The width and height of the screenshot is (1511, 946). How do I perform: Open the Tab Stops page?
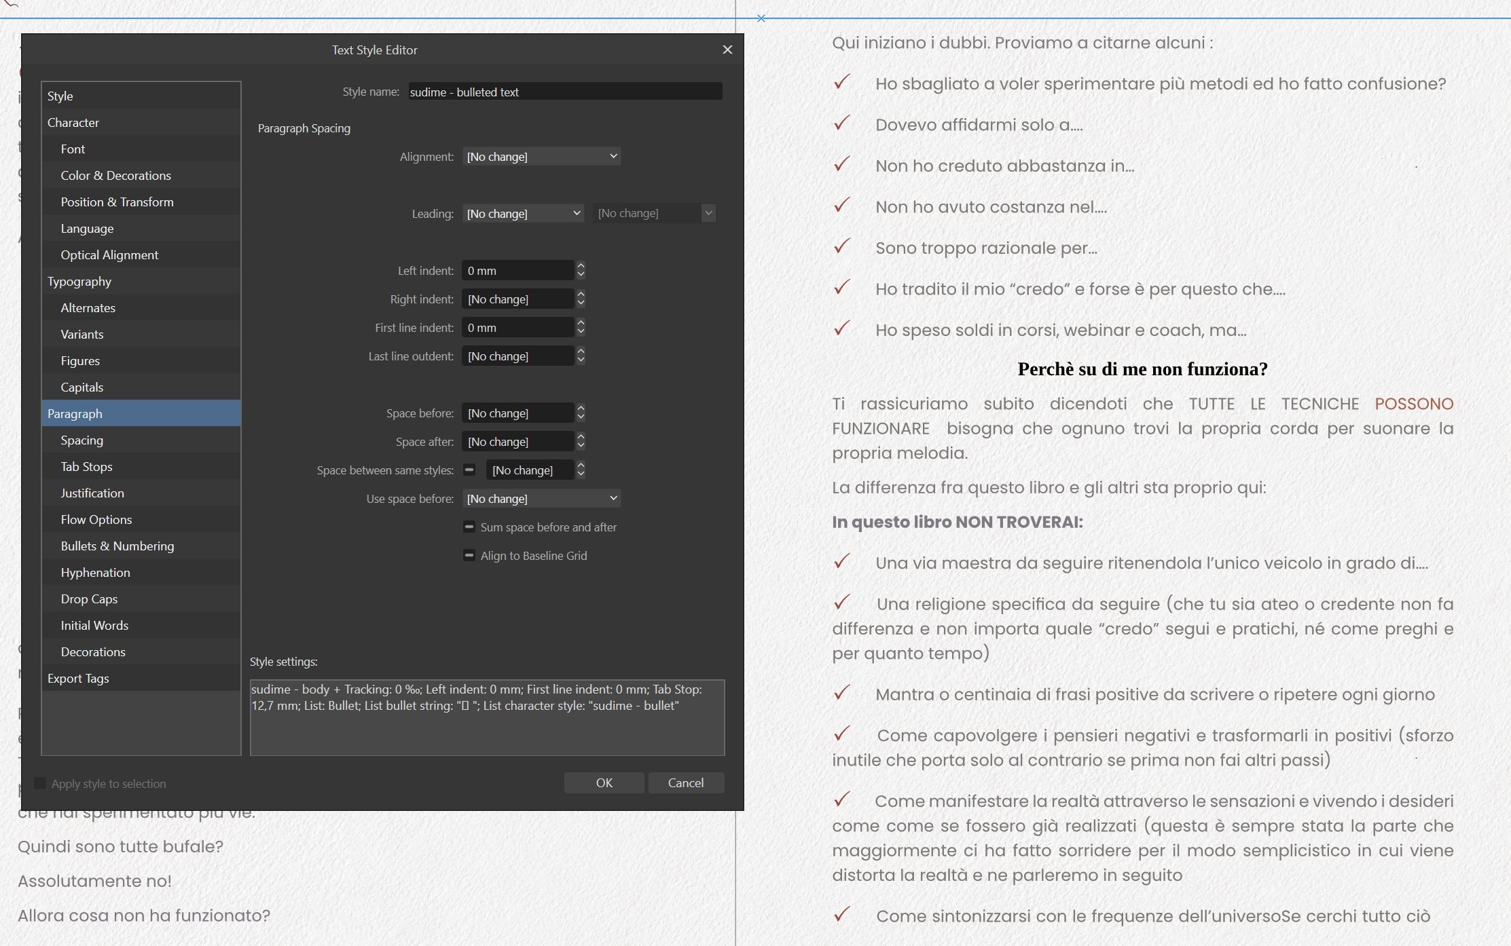[141, 466]
